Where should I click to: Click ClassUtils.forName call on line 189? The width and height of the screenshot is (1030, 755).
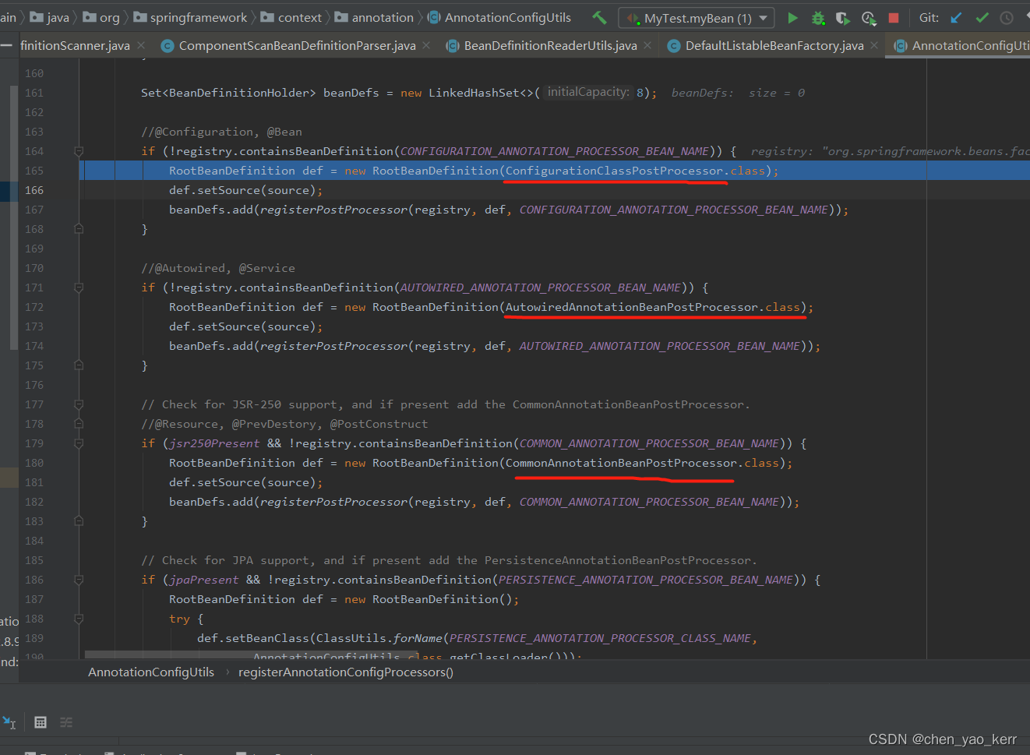tap(379, 638)
